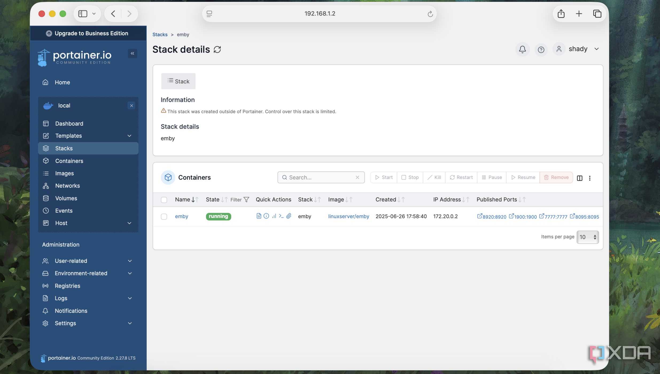The height and width of the screenshot is (374, 660).
Task: Collapse the Portainer sidebar
Action: 132,53
